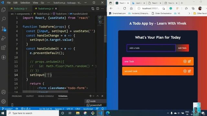The image size is (207, 116).
Task: Open errors and warnings count in status bar
Action: tap(26, 109)
